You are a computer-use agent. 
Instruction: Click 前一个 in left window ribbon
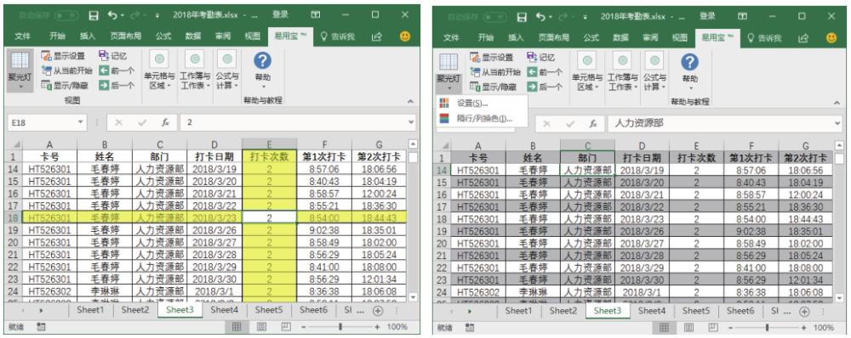point(117,70)
